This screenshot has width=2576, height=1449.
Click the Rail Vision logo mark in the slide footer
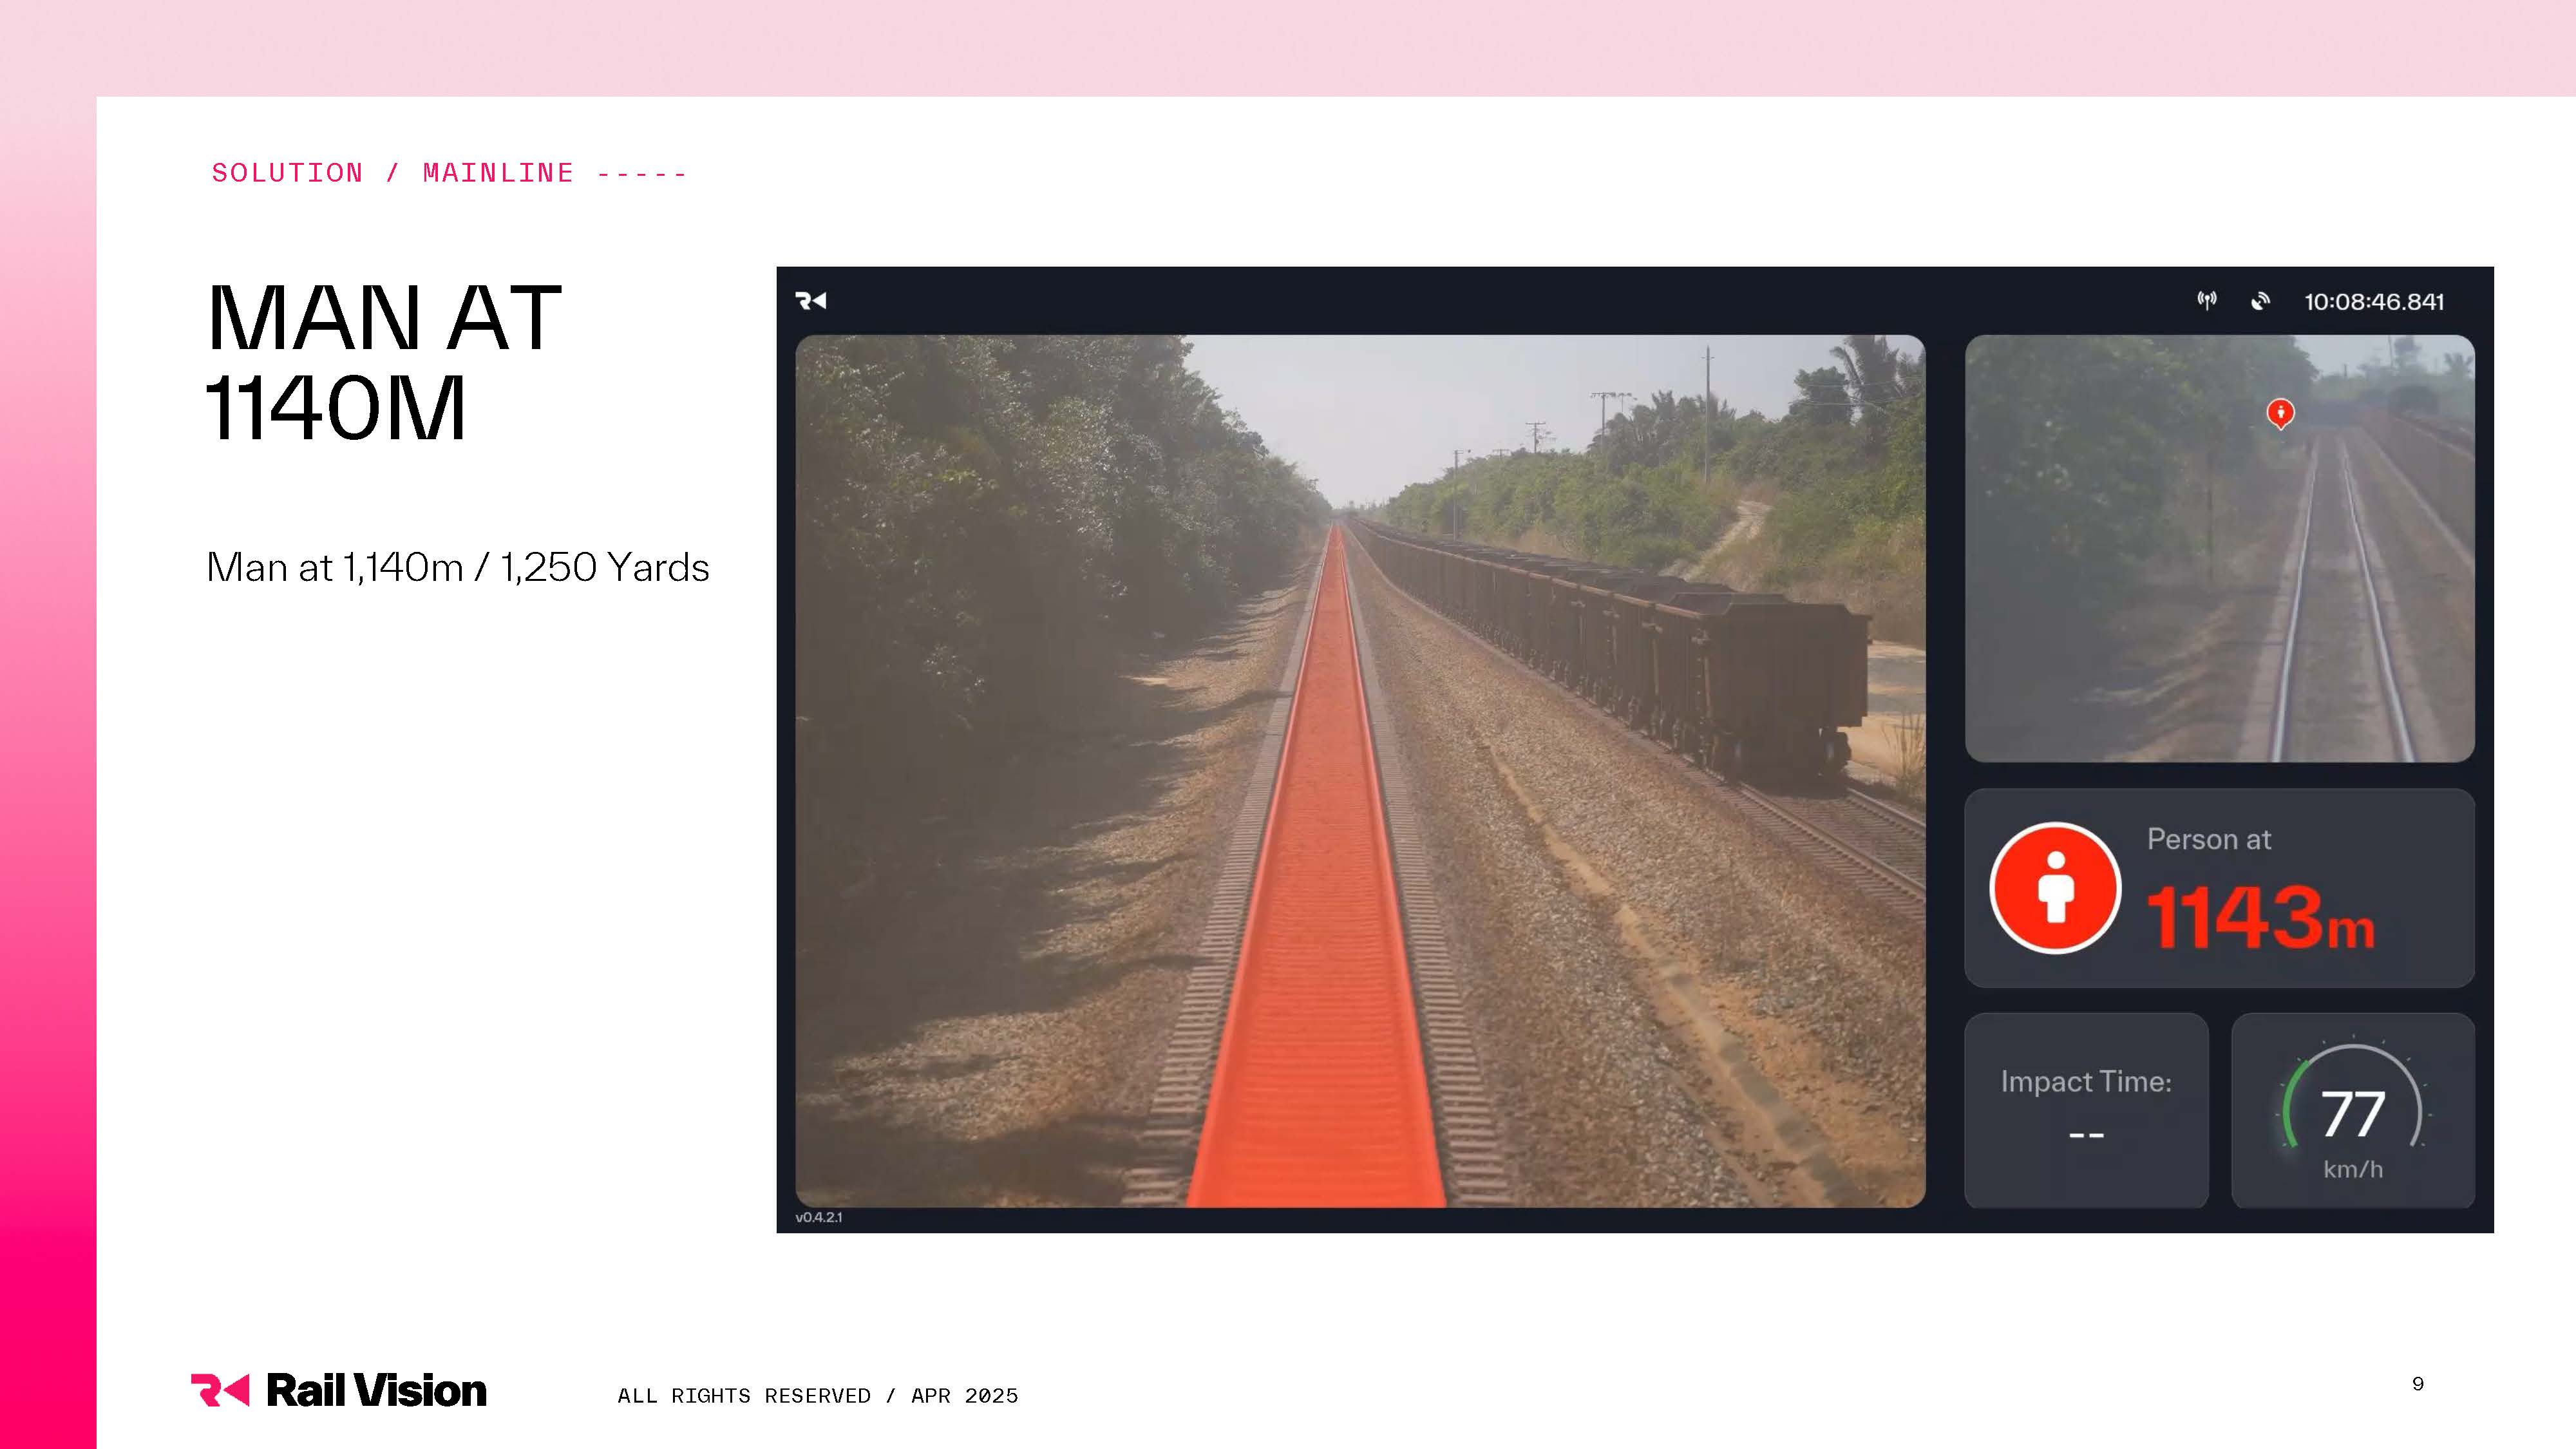(x=220, y=1390)
